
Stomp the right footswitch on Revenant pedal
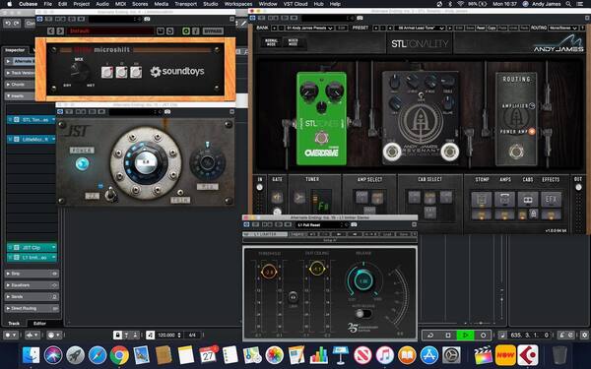450,152
